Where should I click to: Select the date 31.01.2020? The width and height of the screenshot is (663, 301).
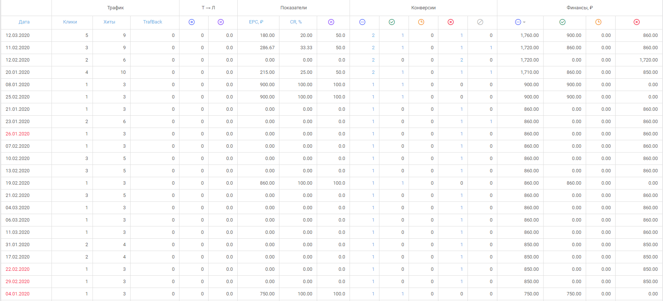(x=18, y=245)
